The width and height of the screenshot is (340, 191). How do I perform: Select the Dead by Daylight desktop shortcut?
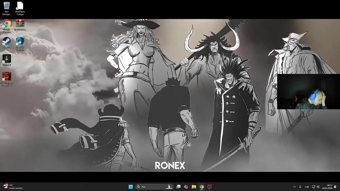[x=20, y=44]
